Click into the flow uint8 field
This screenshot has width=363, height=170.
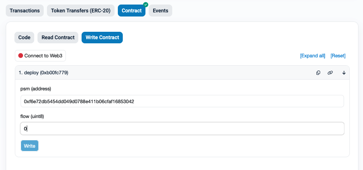(x=182, y=129)
